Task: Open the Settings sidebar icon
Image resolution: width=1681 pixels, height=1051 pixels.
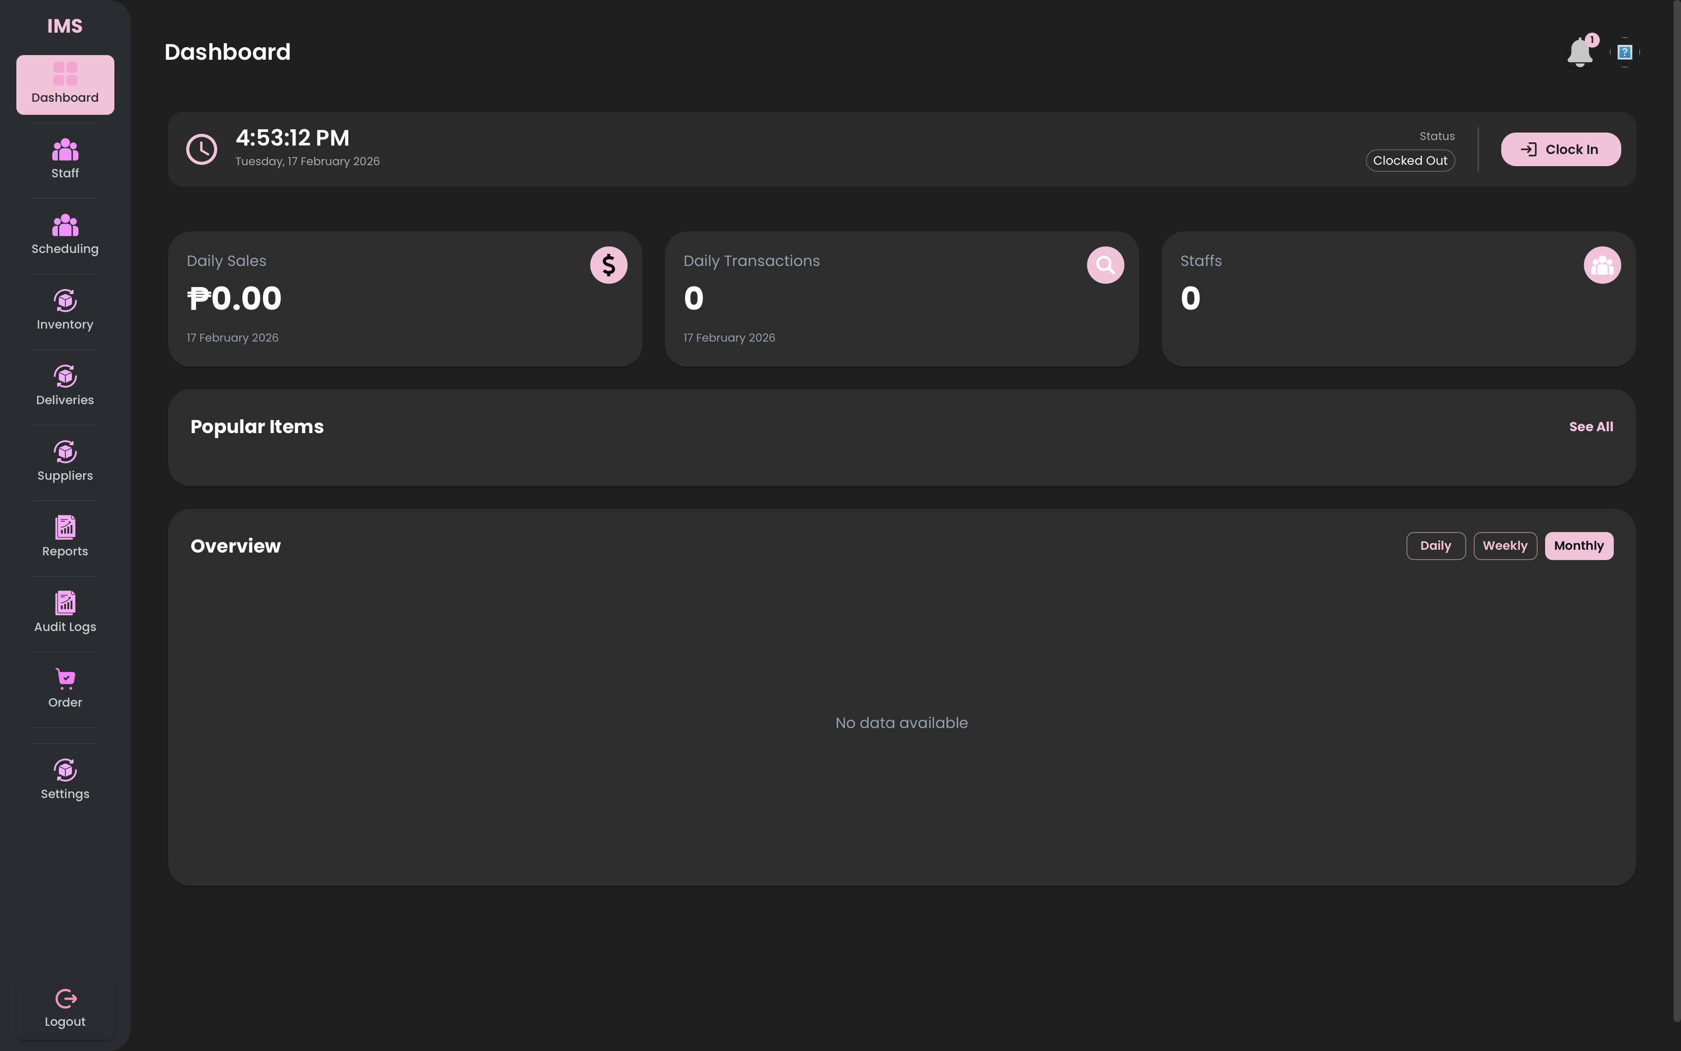Action: tap(65, 770)
